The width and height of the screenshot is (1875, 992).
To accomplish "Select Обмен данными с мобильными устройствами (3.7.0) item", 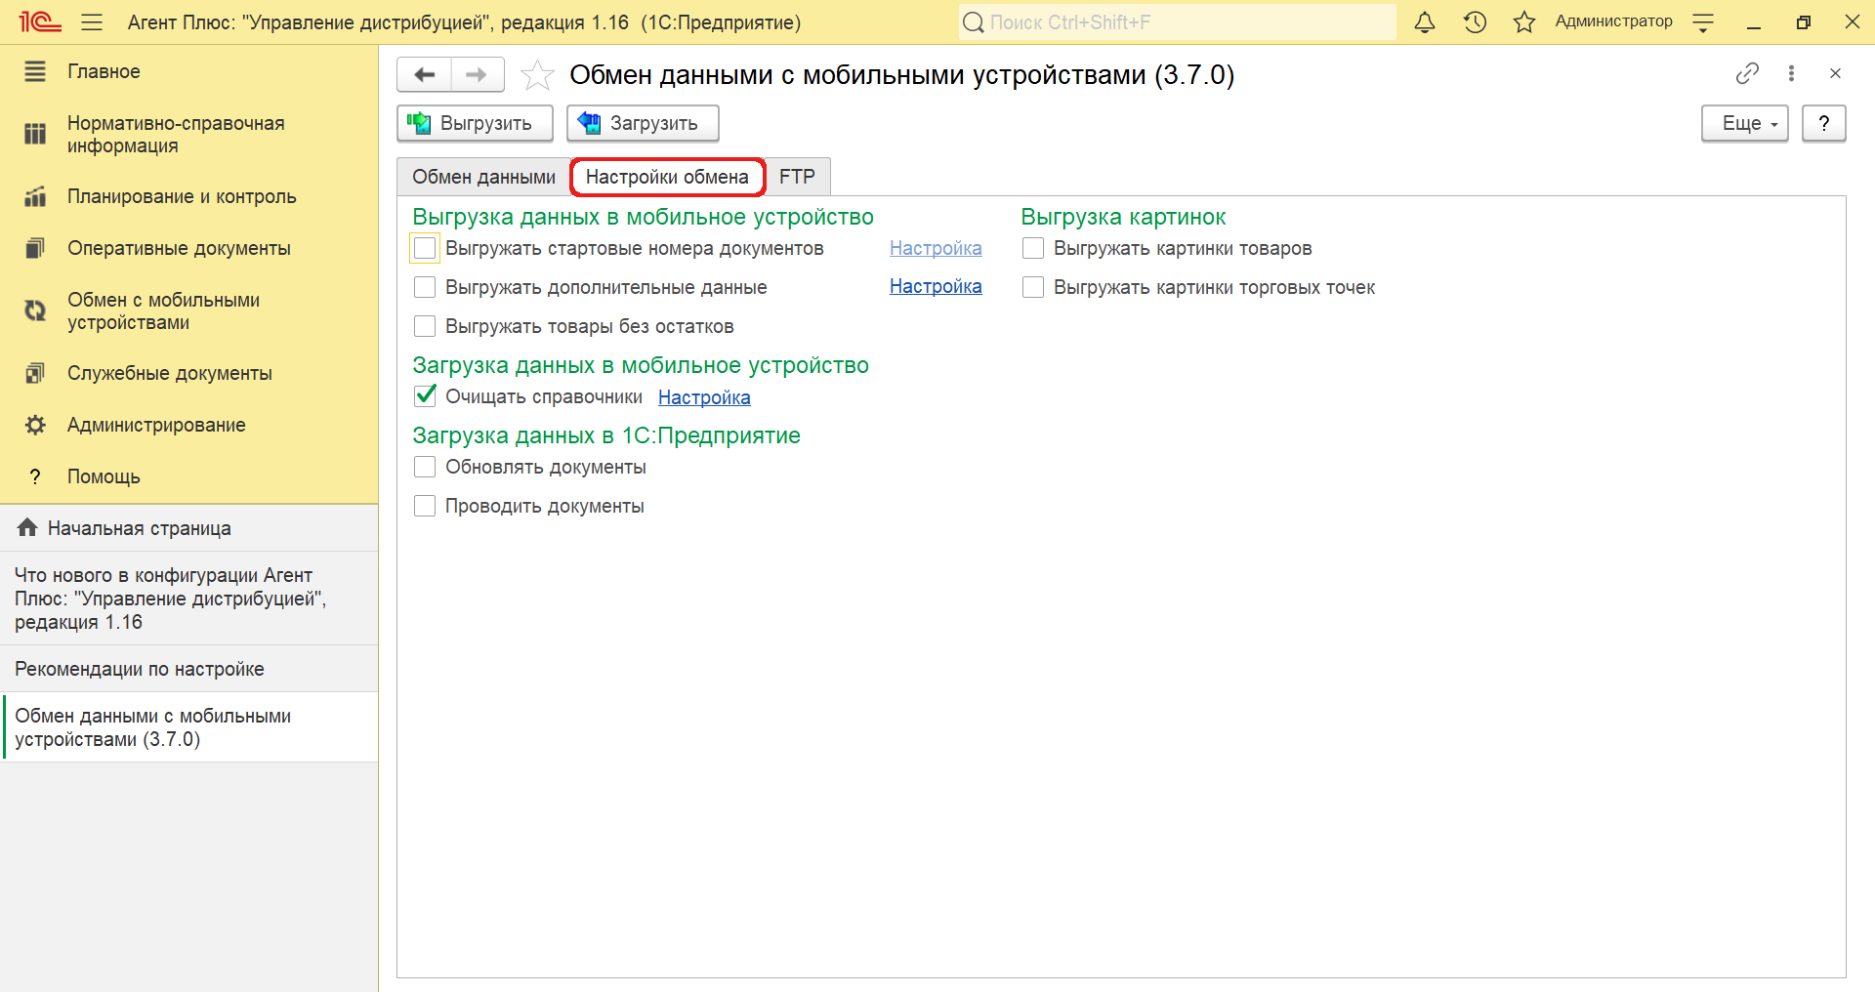I will coord(188,727).
